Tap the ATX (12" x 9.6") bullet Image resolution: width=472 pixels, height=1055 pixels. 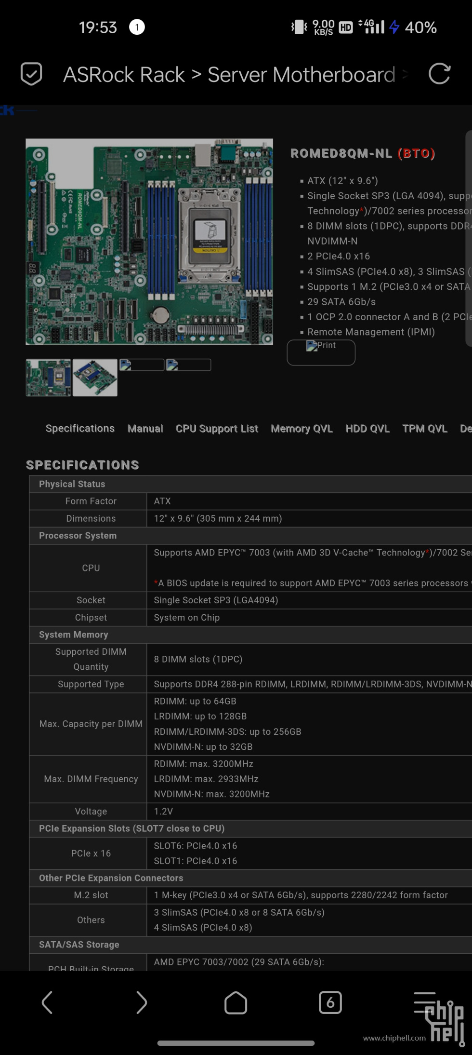click(x=342, y=180)
